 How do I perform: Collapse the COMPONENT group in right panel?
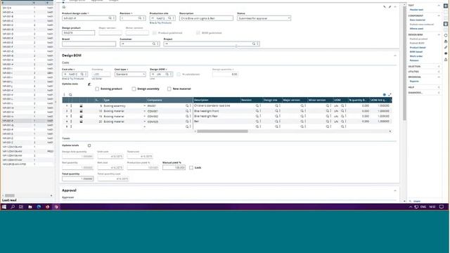(x=439, y=15)
